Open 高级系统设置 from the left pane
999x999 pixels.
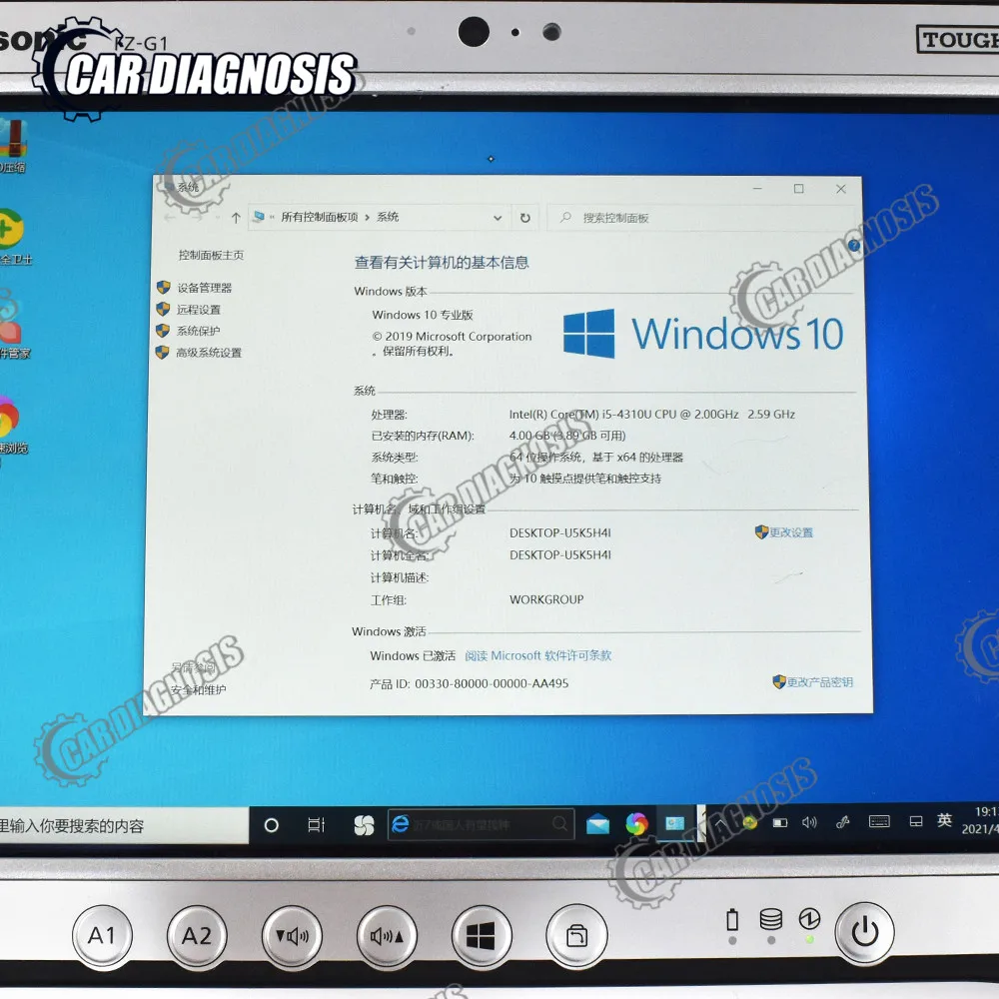209,353
